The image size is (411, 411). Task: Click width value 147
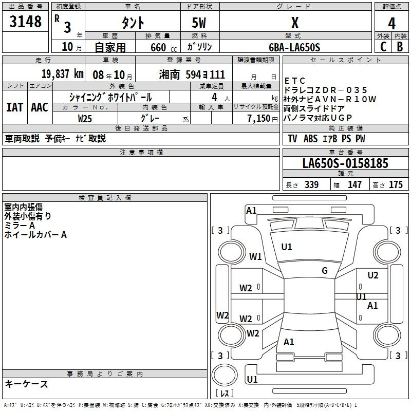pyautogui.click(x=354, y=185)
